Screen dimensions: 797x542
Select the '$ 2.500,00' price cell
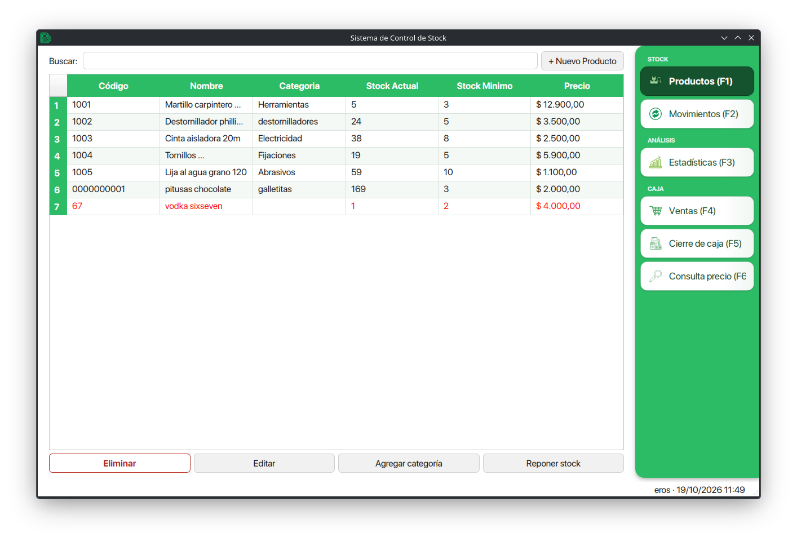577,139
